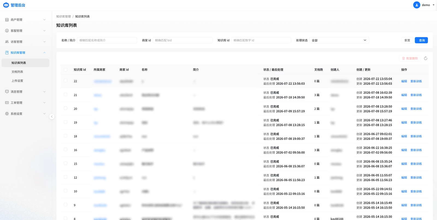The height and width of the screenshot is (220, 437).
Task: Expand 系统设置 menu chevron
Action: click(x=45, y=114)
